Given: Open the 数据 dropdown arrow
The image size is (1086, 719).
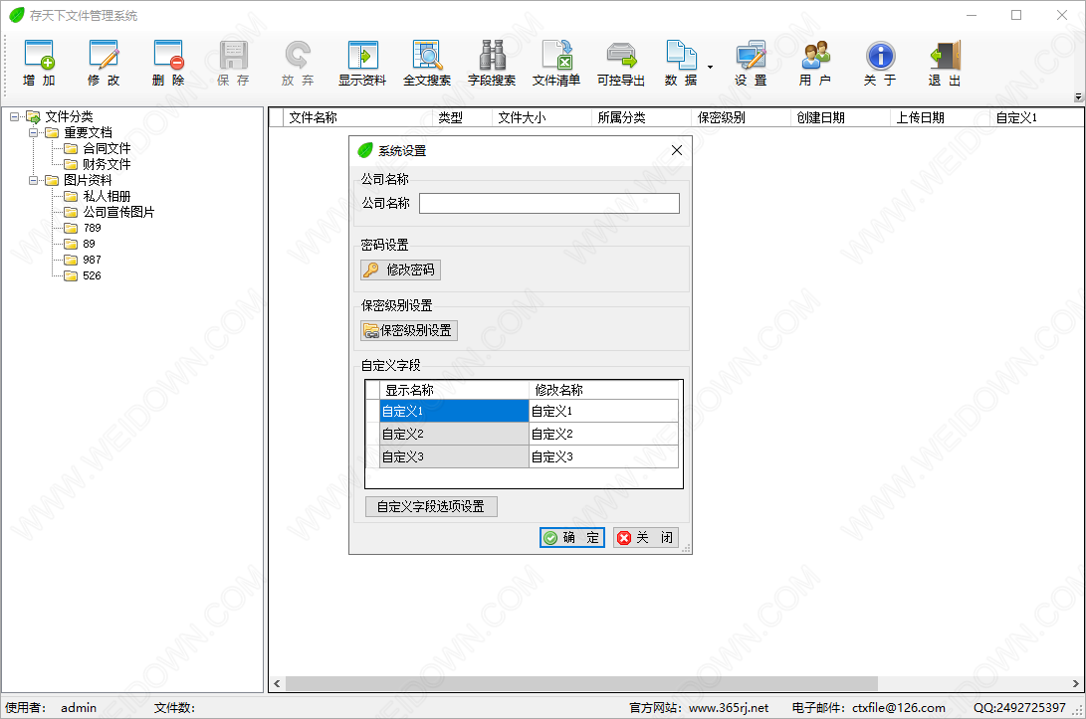Looking at the screenshot, I should pos(710,67).
